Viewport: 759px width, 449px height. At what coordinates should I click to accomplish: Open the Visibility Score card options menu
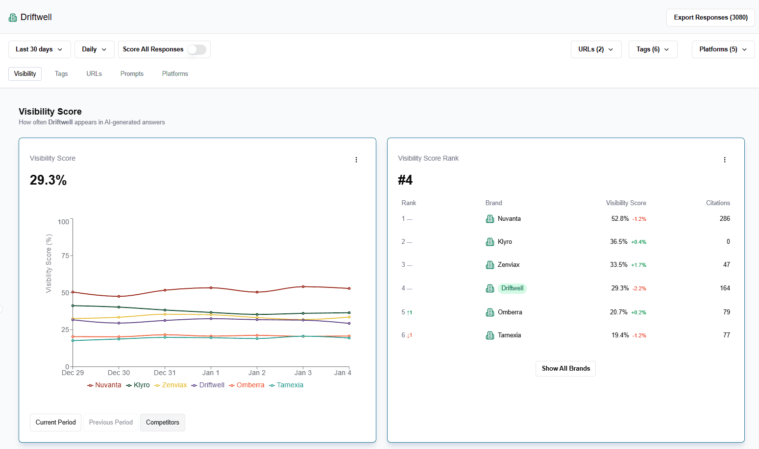(356, 159)
